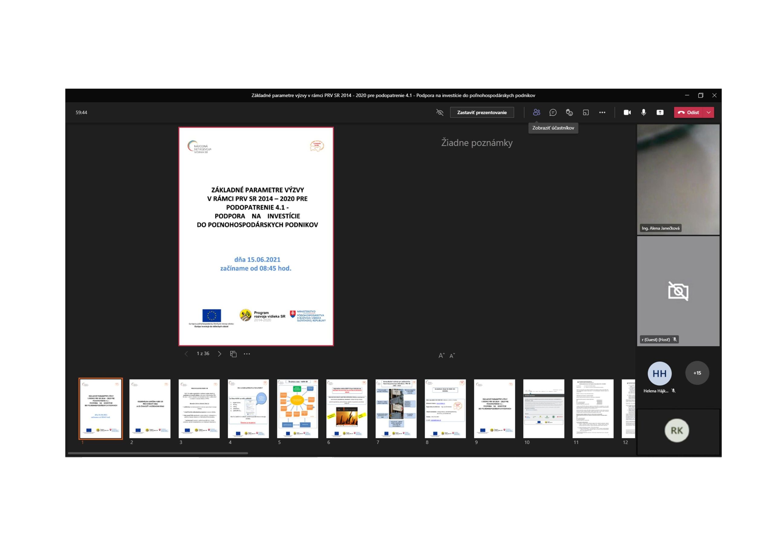The height and width of the screenshot is (547, 774).
Task: Click Zastaviť prezentovanie button
Action: tap(482, 112)
